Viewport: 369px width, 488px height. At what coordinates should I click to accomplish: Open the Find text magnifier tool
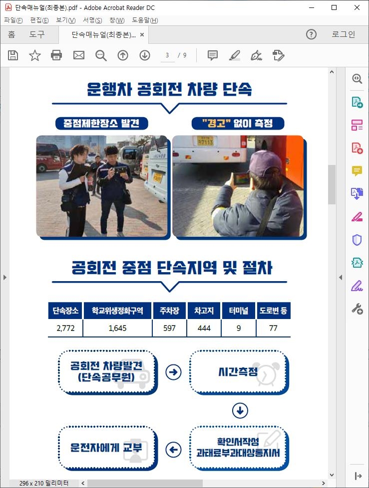[101, 55]
